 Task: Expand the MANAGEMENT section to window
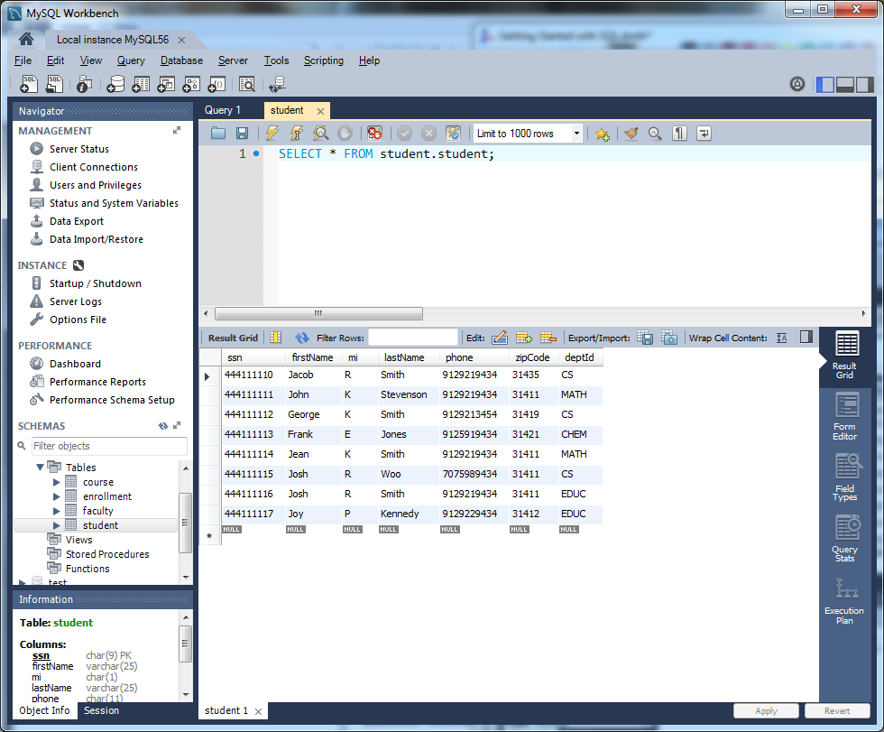tap(177, 130)
